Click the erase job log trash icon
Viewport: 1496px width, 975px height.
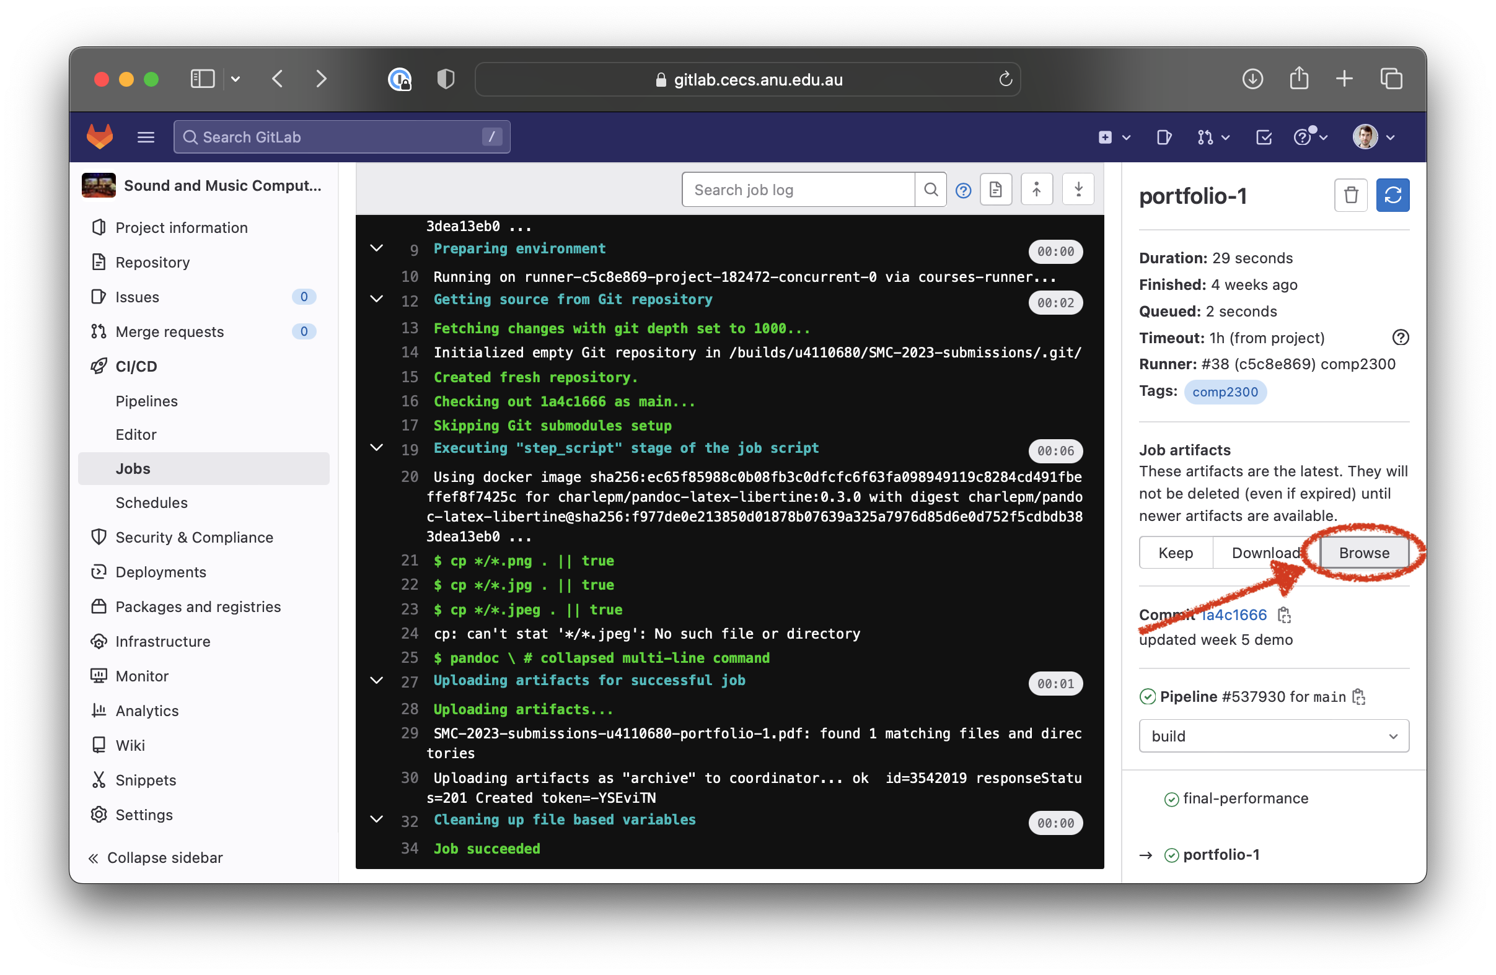pos(1350,195)
